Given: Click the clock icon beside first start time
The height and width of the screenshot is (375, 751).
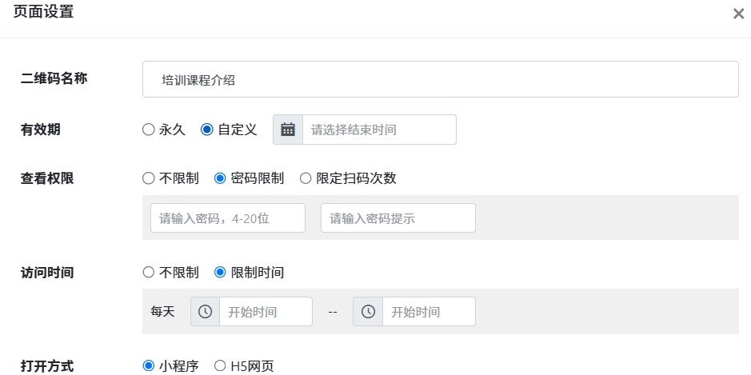Looking at the screenshot, I should (x=205, y=312).
